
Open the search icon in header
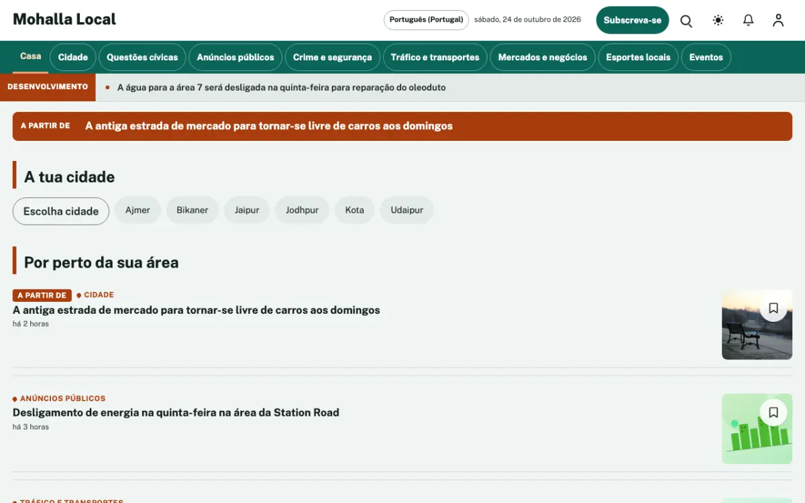[686, 20]
